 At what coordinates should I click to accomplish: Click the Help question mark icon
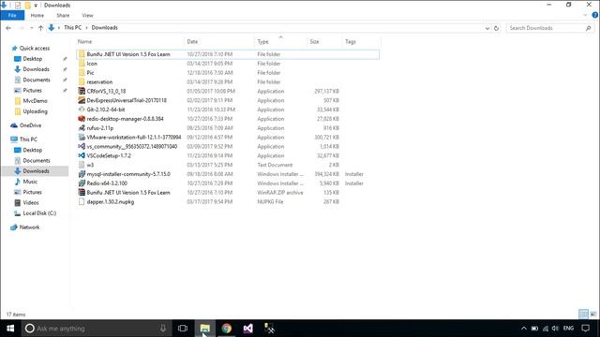pyautogui.click(x=595, y=15)
